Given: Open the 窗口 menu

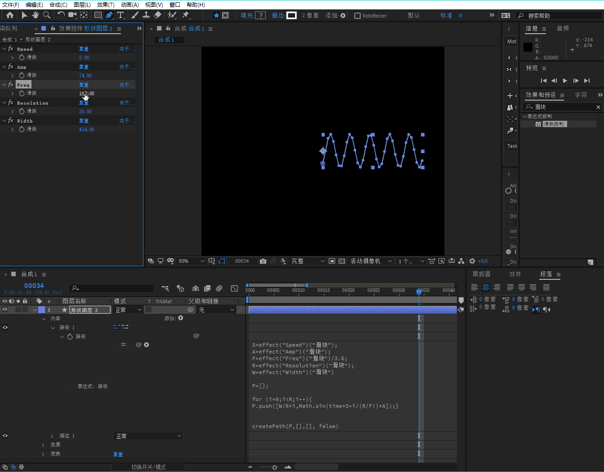Looking at the screenshot, I should tap(175, 4).
